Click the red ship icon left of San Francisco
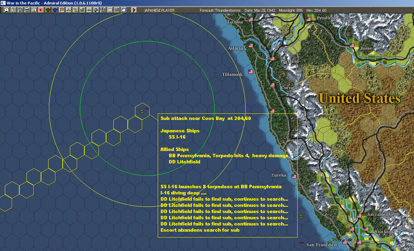The width and height of the screenshot is (414, 251). point(301,243)
